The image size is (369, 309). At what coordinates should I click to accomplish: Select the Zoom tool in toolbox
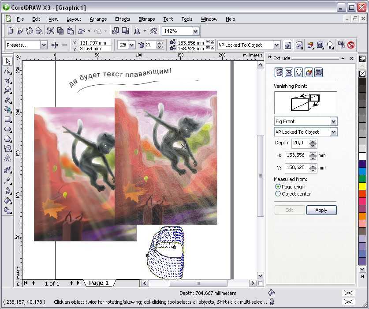[x=8, y=90]
